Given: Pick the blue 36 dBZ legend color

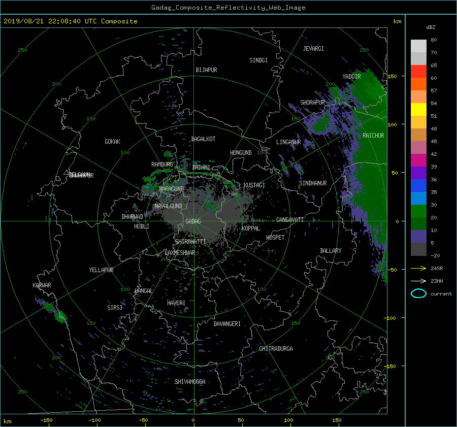Looking at the screenshot, I should (418, 186).
